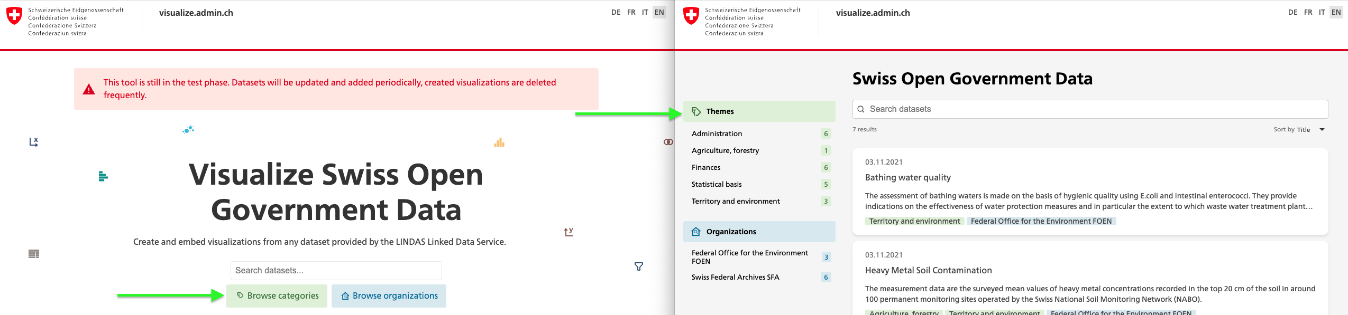Click the x-axis icon on left edge
The height and width of the screenshot is (315, 1348).
34,142
